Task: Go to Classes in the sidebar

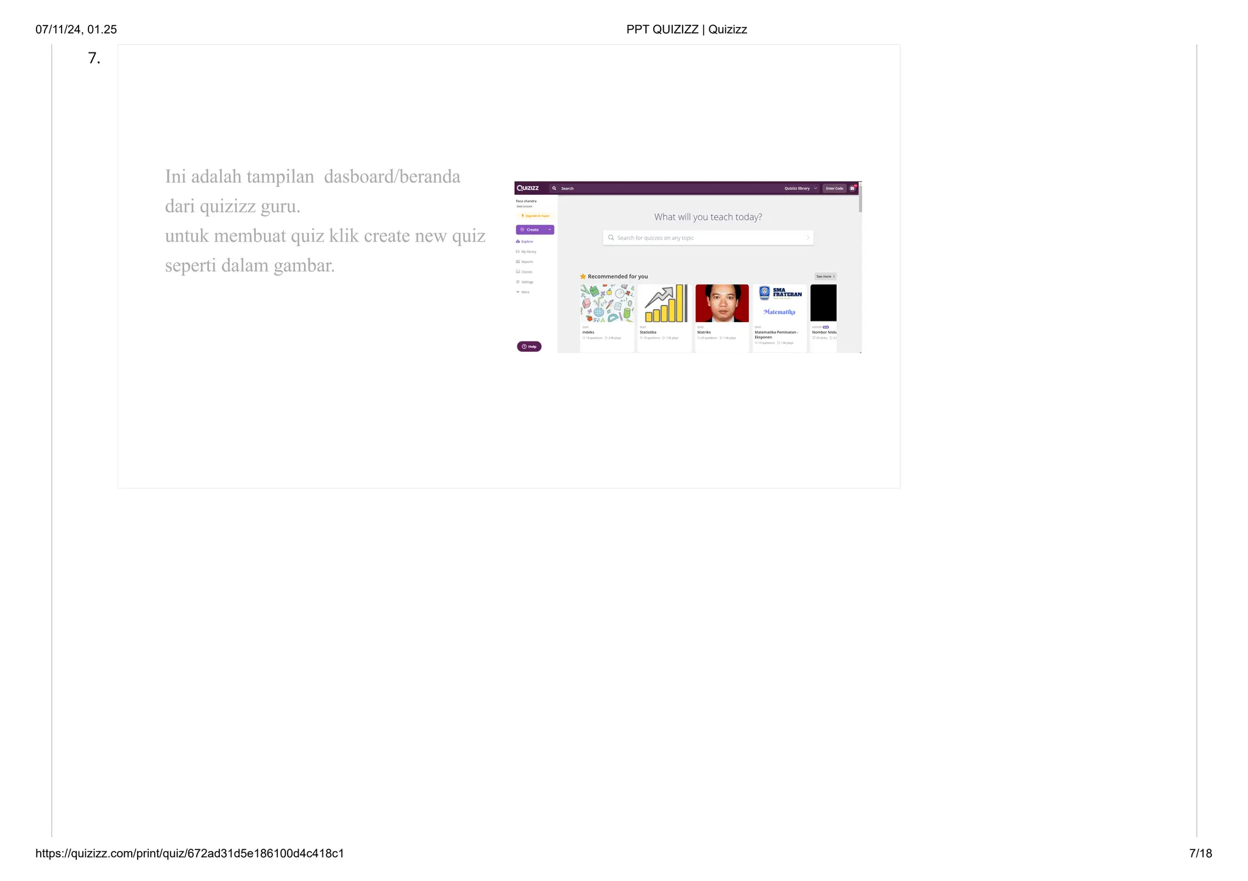Action: (525, 272)
